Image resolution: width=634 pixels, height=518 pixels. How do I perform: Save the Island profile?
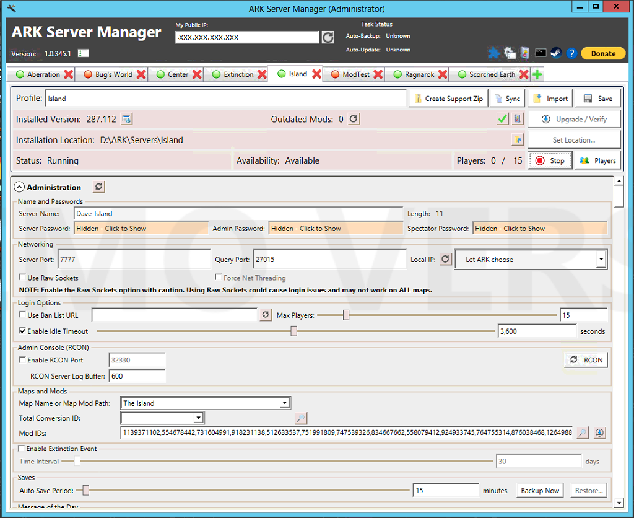click(598, 99)
